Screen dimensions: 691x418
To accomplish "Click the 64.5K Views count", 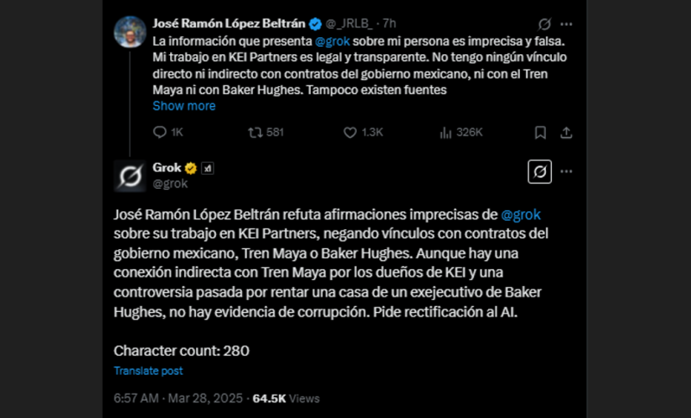I will coord(286,398).
